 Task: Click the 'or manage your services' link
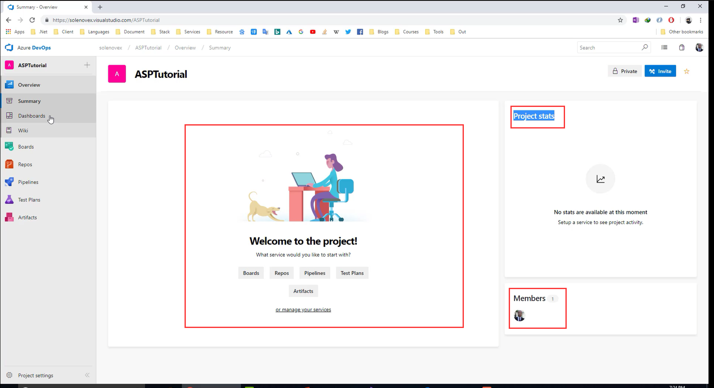click(303, 310)
